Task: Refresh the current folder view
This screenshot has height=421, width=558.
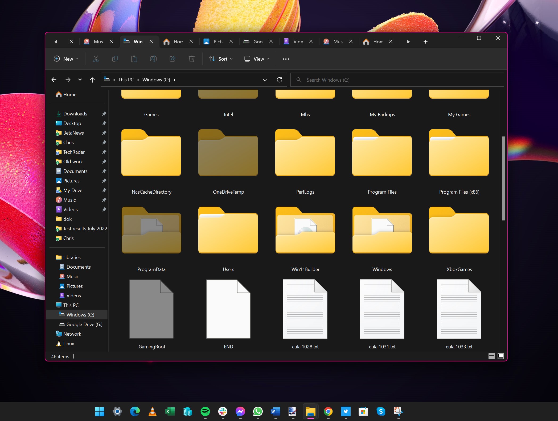Action: pyautogui.click(x=280, y=80)
